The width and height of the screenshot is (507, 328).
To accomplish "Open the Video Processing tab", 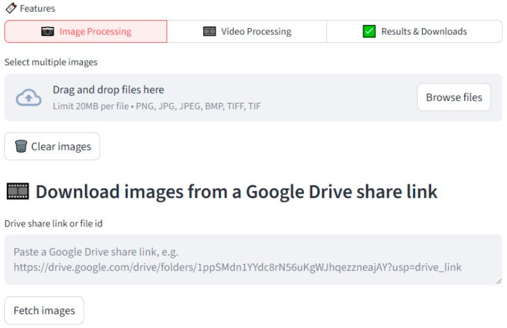I will point(247,31).
